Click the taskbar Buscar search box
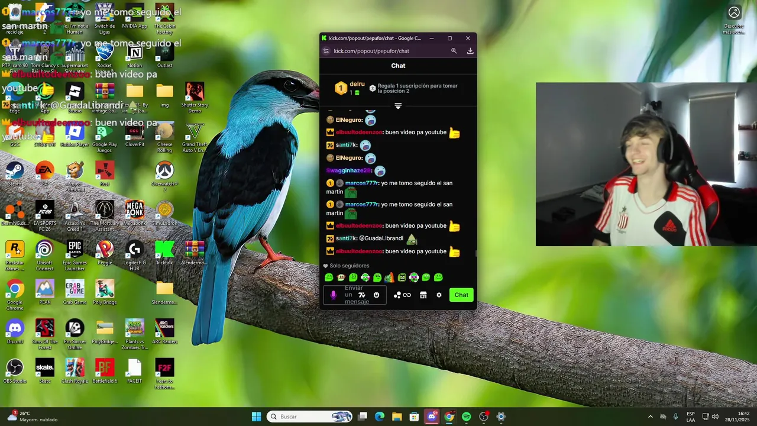Image resolution: width=757 pixels, height=426 pixels. [310, 417]
